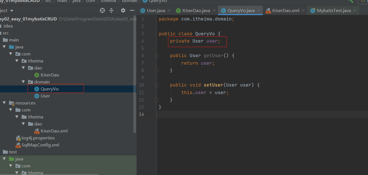Select IUserDao.xml in project tree

click(68, 131)
